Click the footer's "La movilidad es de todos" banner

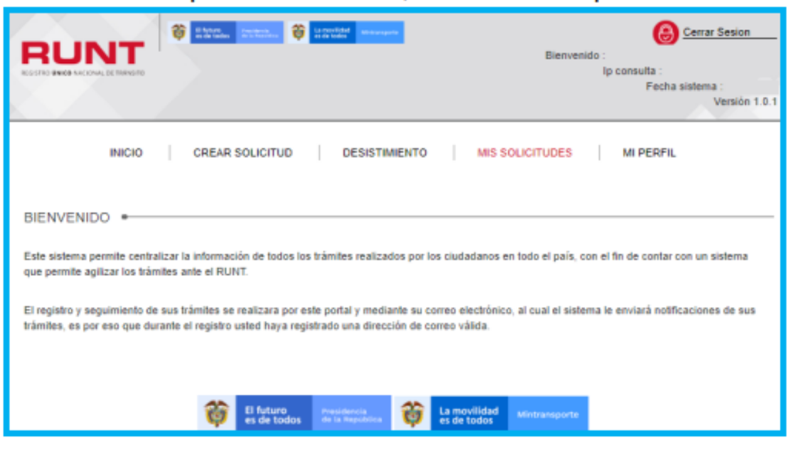[x=469, y=413]
